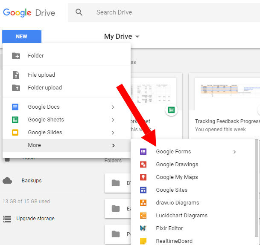Click the Backups cloud icon
This screenshot has width=260, height=245.
point(7,181)
